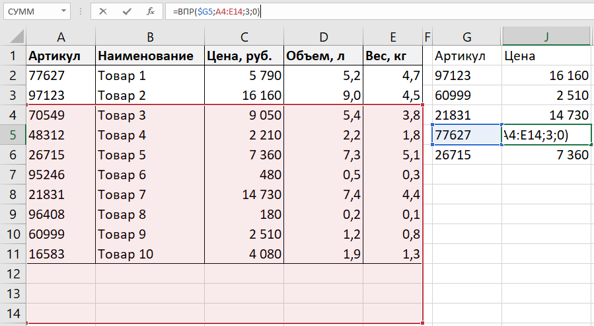Select the cell with Артикул 60999 in column A
This screenshot has height=326, width=594.
pyautogui.click(x=61, y=234)
